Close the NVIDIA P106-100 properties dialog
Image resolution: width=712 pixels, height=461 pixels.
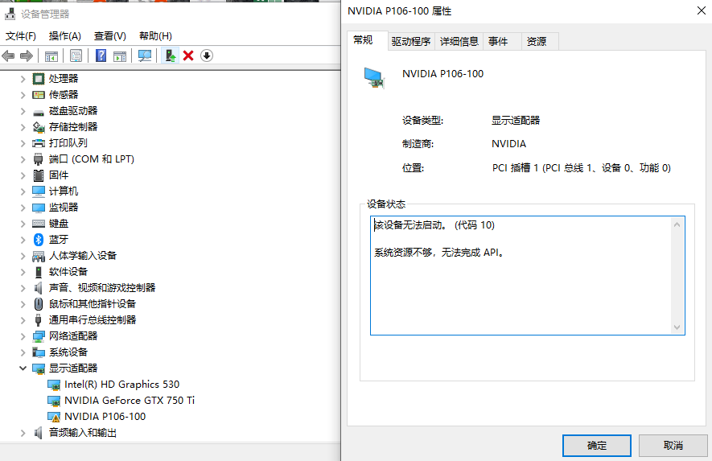click(x=701, y=10)
